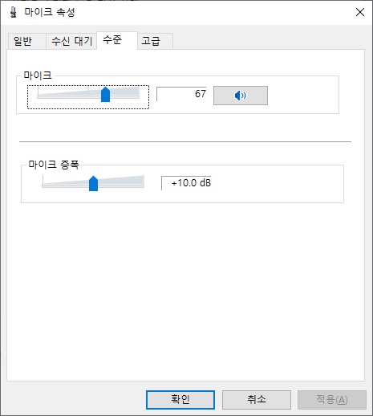This screenshot has height=416, width=373.
Task: Open the 수신 대기 tab
Action: pyautogui.click(x=71, y=41)
